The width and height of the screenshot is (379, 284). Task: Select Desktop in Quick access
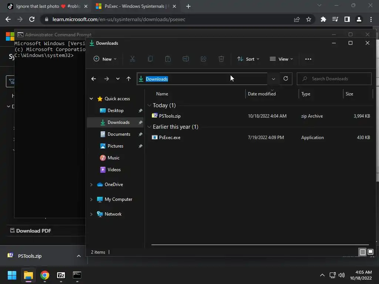click(115, 110)
